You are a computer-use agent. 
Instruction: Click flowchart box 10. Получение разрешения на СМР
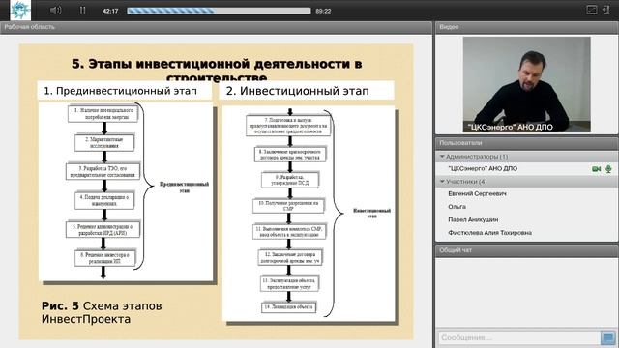coord(288,206)
